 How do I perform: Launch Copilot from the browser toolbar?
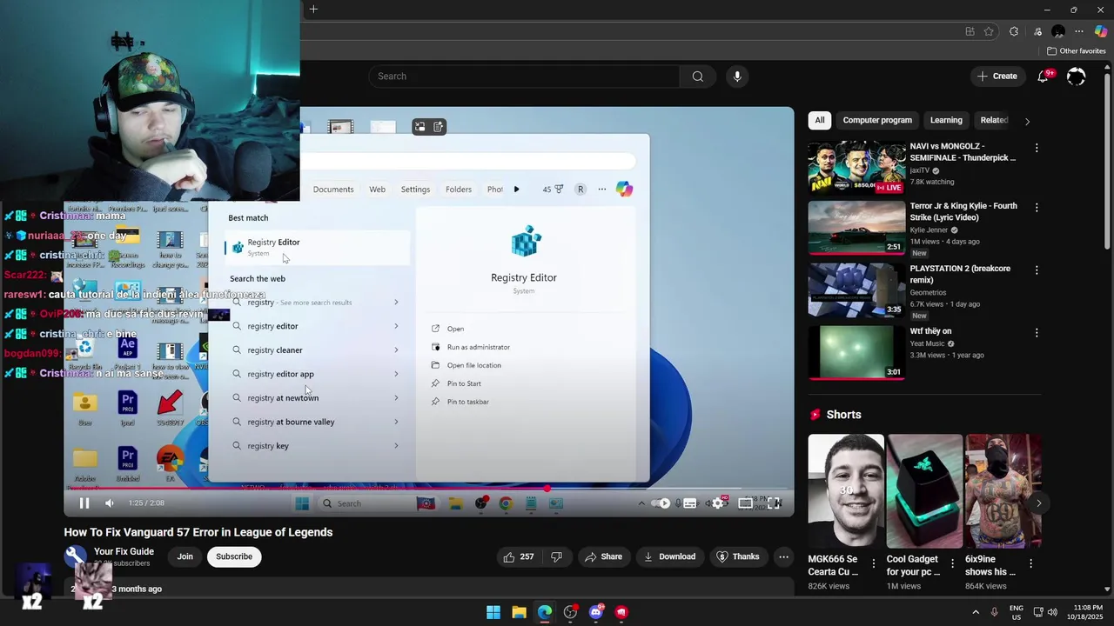(x=1101, y=31)
